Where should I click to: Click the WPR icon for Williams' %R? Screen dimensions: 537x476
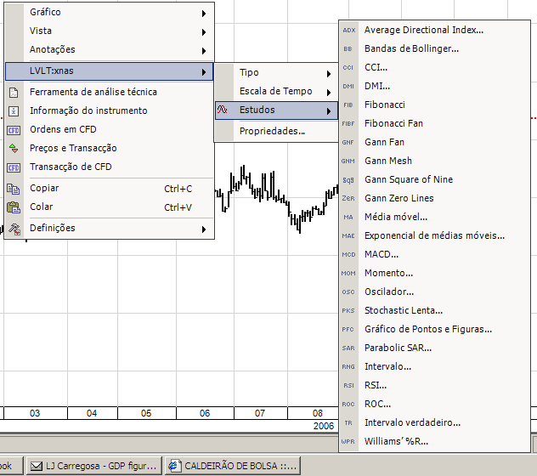pyautogui.click(x=348, y=441)
